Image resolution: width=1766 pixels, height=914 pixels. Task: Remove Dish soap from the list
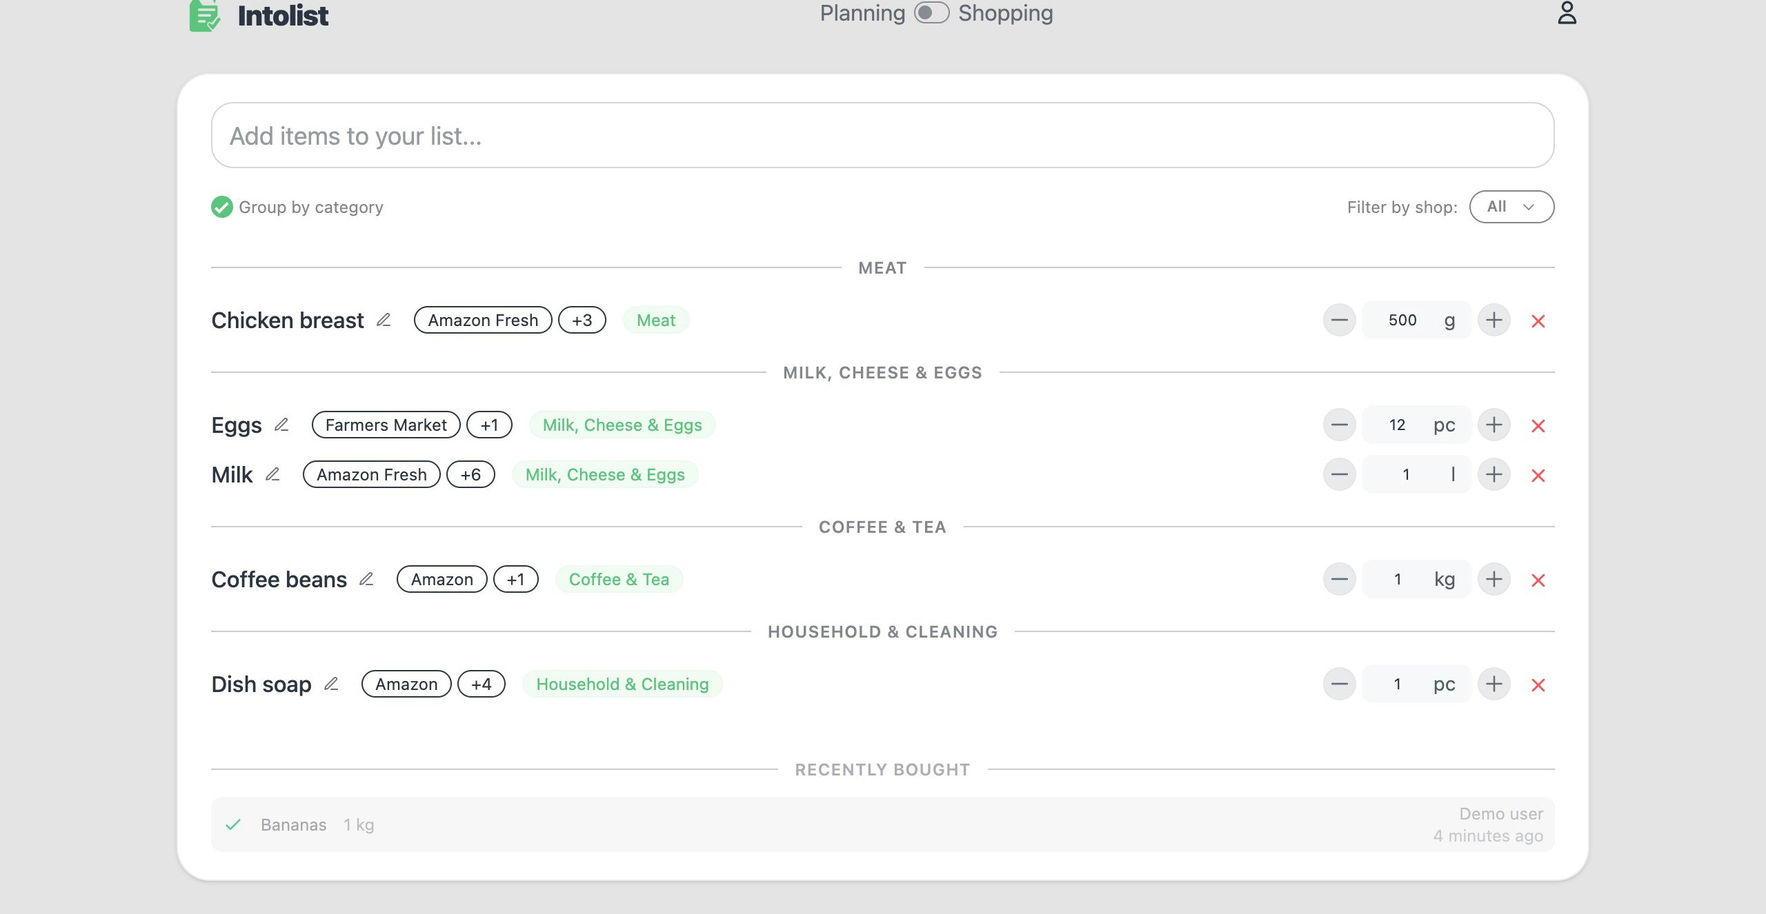1538,685
